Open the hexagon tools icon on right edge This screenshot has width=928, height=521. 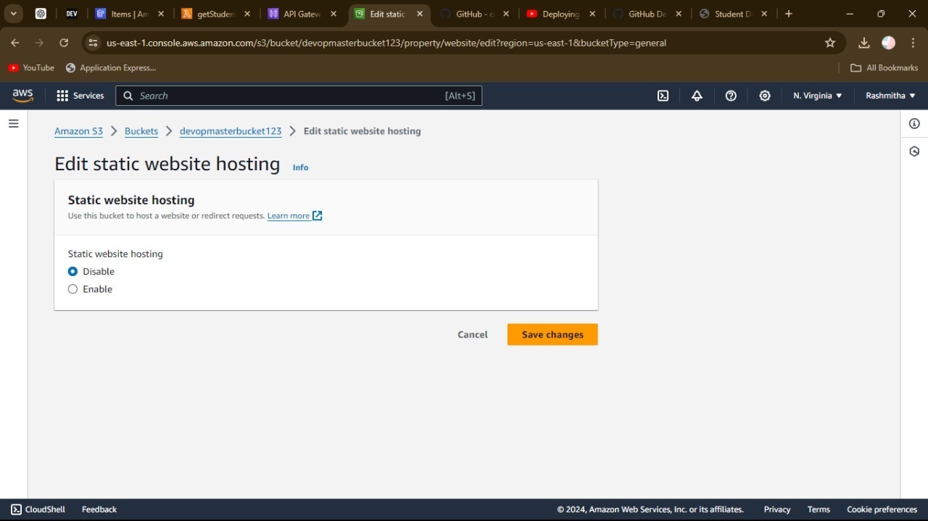[x=914, y=151]
